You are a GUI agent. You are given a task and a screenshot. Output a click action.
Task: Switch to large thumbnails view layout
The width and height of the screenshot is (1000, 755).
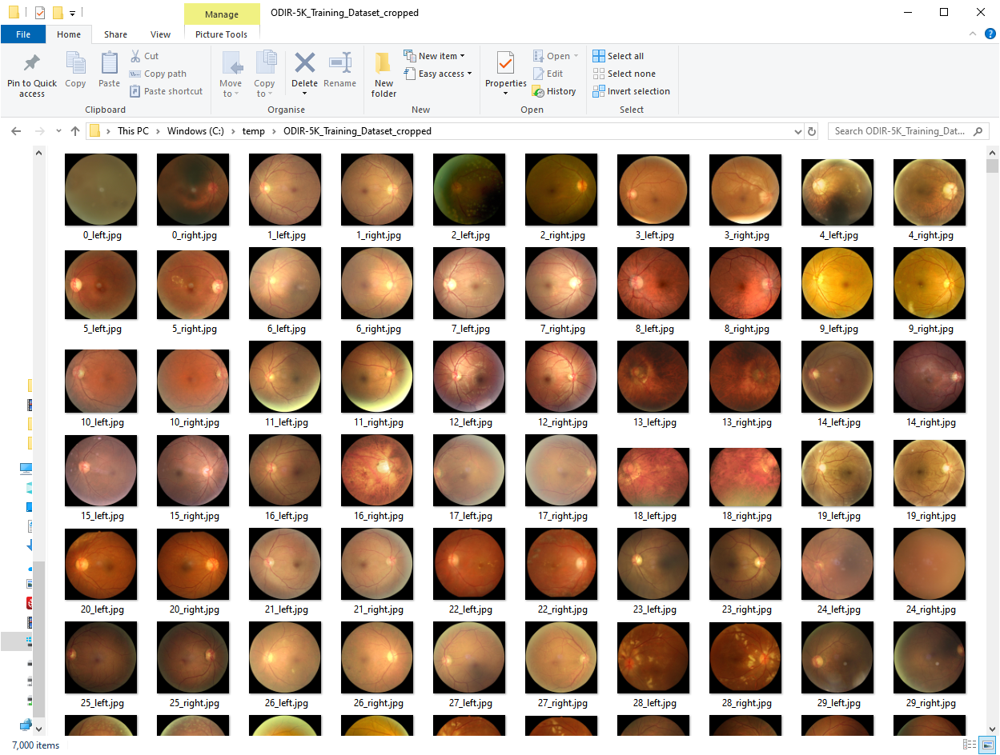click(x=987, y=745)
